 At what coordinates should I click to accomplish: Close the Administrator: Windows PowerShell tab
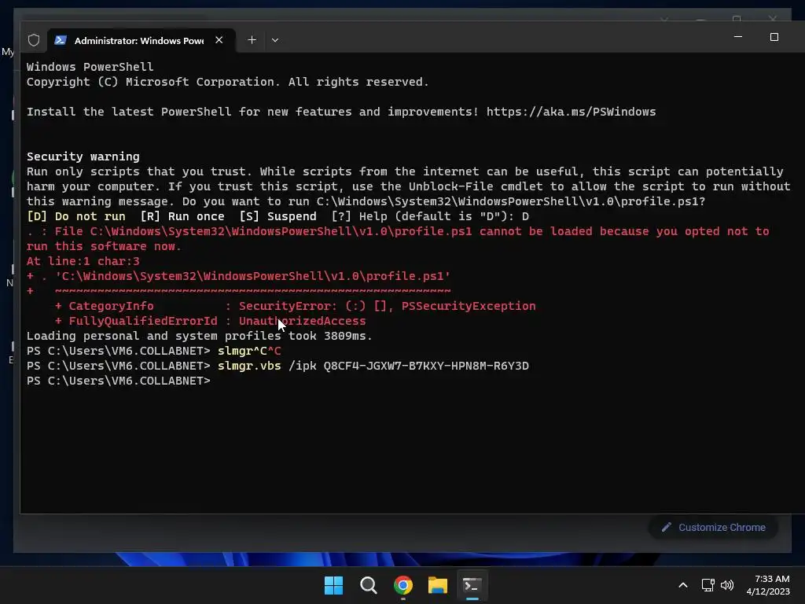tap(219, 40)
